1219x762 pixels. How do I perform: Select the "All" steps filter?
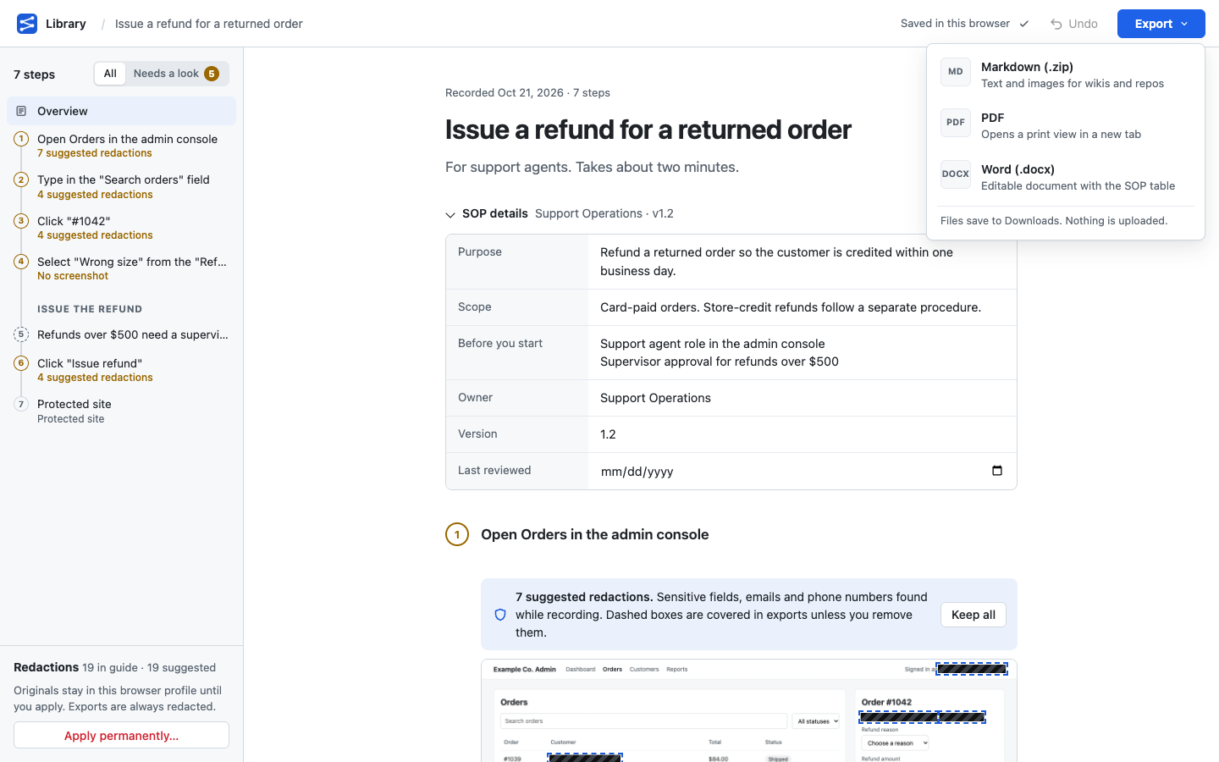click(x=110, y=74)
